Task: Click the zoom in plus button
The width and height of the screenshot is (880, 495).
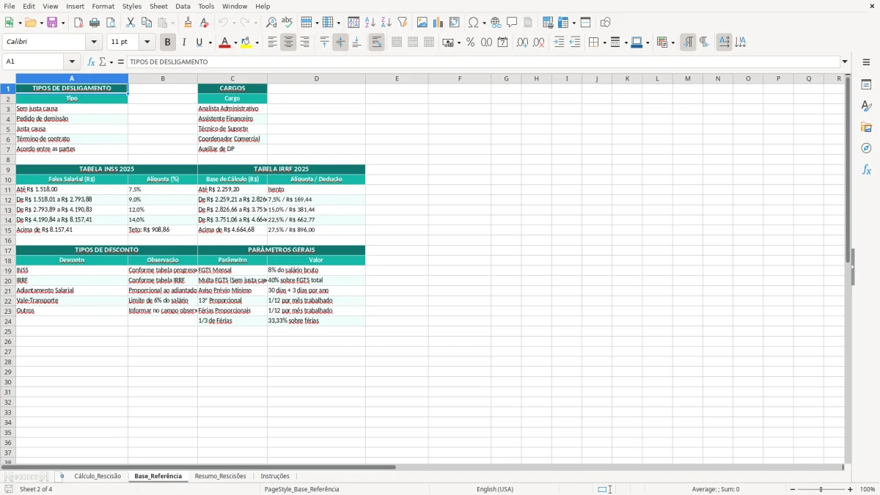Action: (x=850, y=489)
